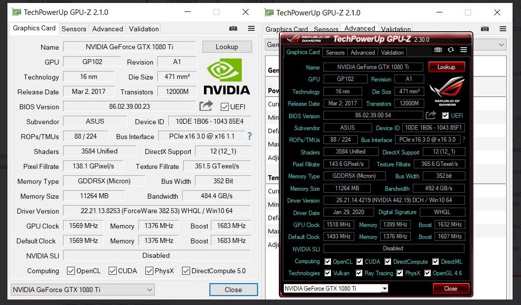This screenshot has width=521, height=305.
Task: Click NVIDIA SLI Disabled field in left window
Action: click(156, 255)
